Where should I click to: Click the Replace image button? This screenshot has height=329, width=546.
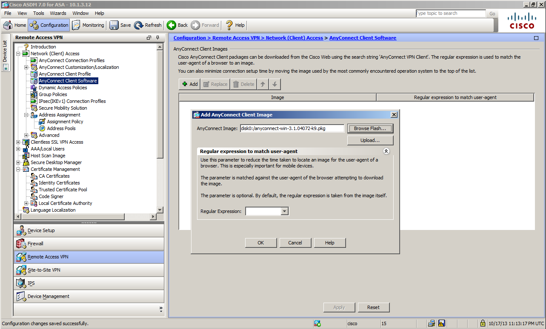pyautogui.click(x=215, y=84)
